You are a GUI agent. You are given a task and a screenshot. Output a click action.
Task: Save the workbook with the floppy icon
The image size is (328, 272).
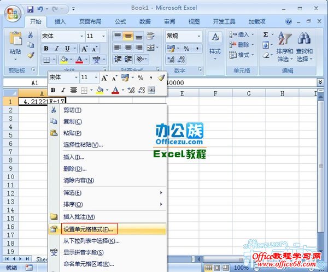coord(30,9)
